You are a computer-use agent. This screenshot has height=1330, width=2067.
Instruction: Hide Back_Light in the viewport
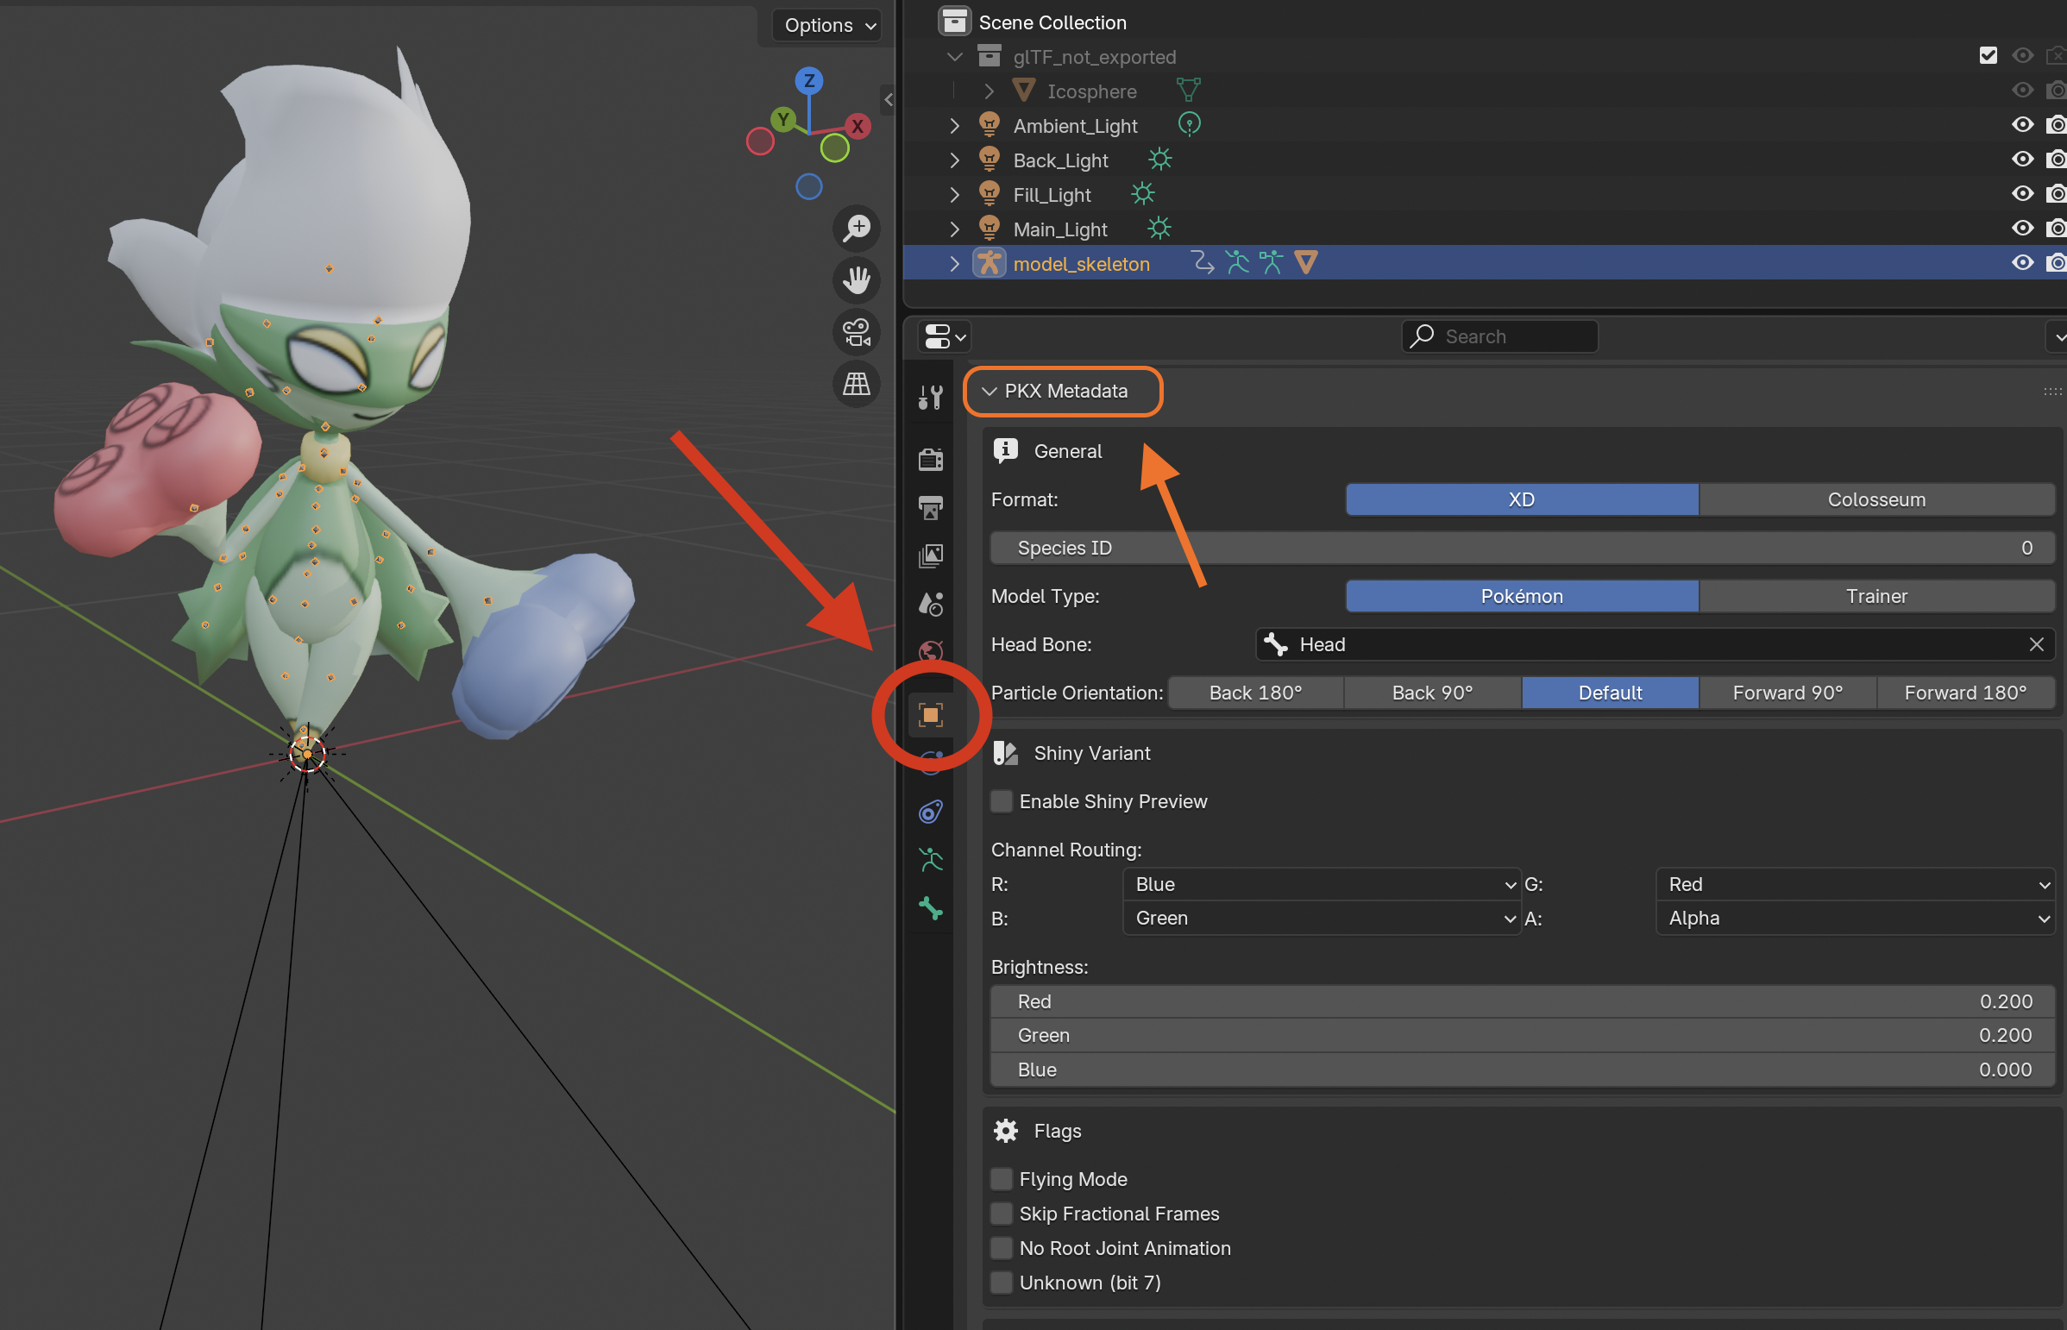2021,159
